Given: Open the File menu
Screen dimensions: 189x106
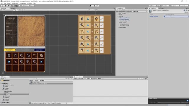Looking at the screenshot, I should tap(1, 3).
